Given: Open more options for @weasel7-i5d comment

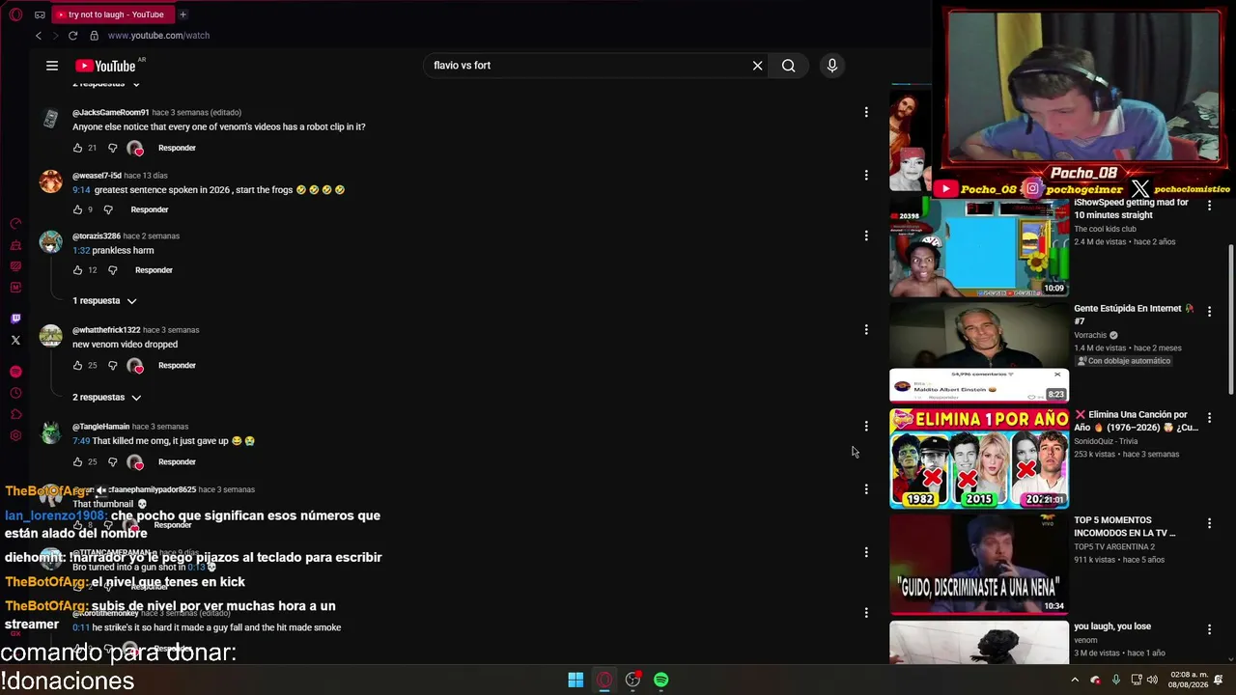Looking at the screenshot, I should pyautogui.click(x=866, y=176).
